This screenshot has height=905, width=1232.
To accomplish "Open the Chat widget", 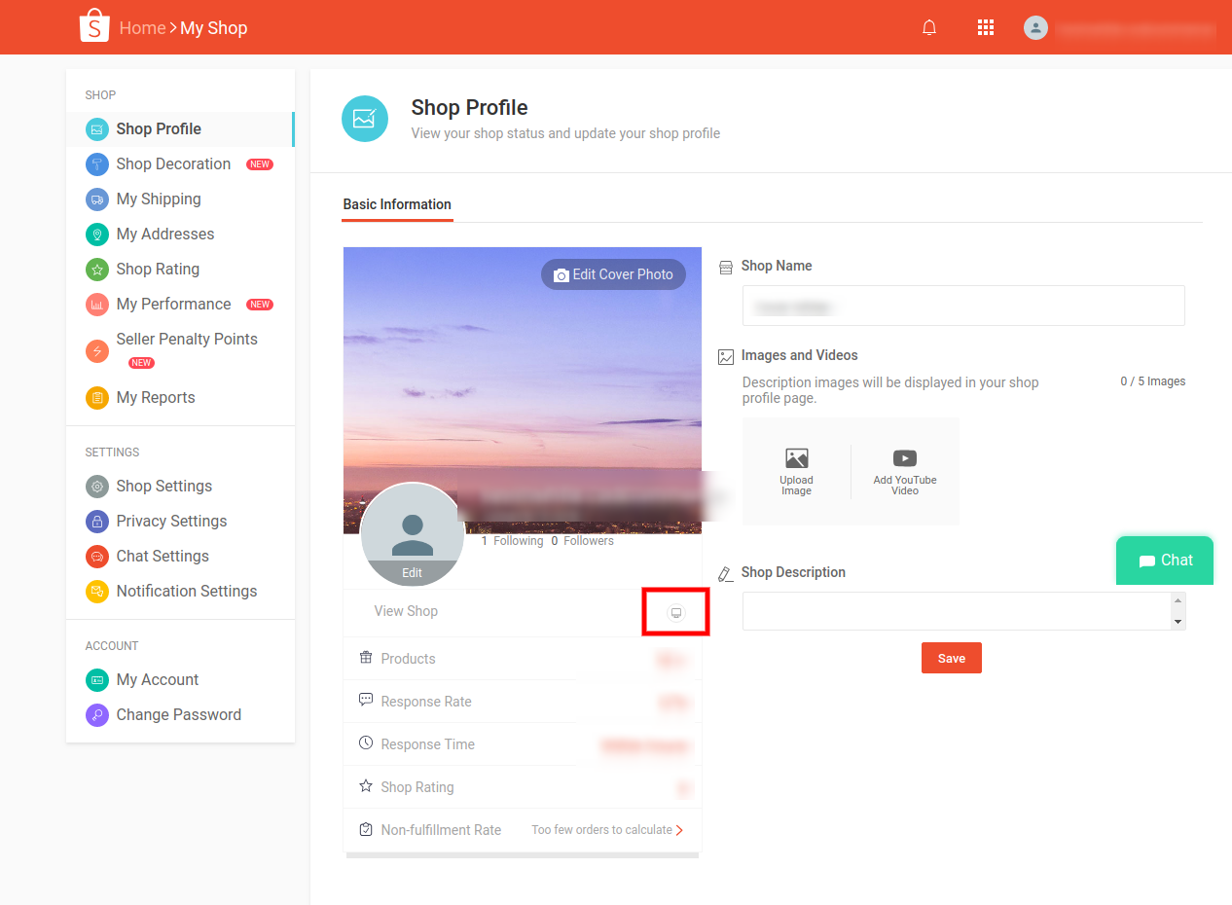I will [x=1165, y=561].
